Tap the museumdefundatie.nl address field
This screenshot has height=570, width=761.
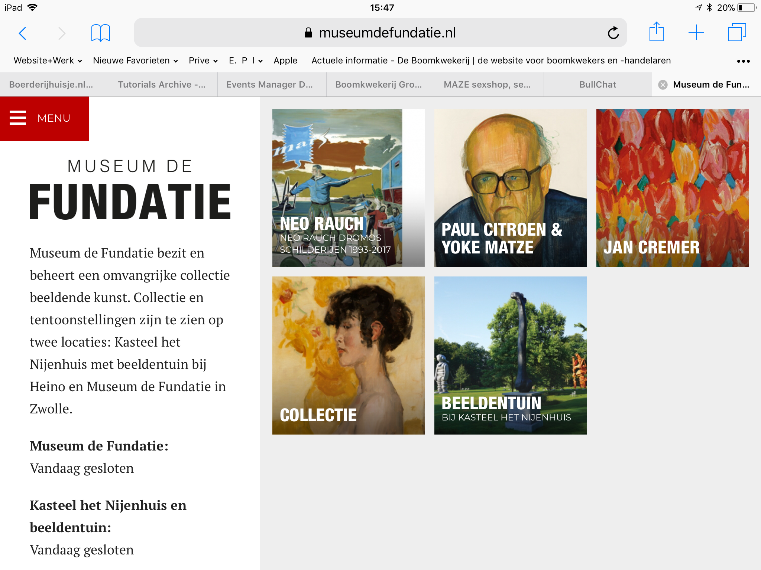(x=380, y=33)
